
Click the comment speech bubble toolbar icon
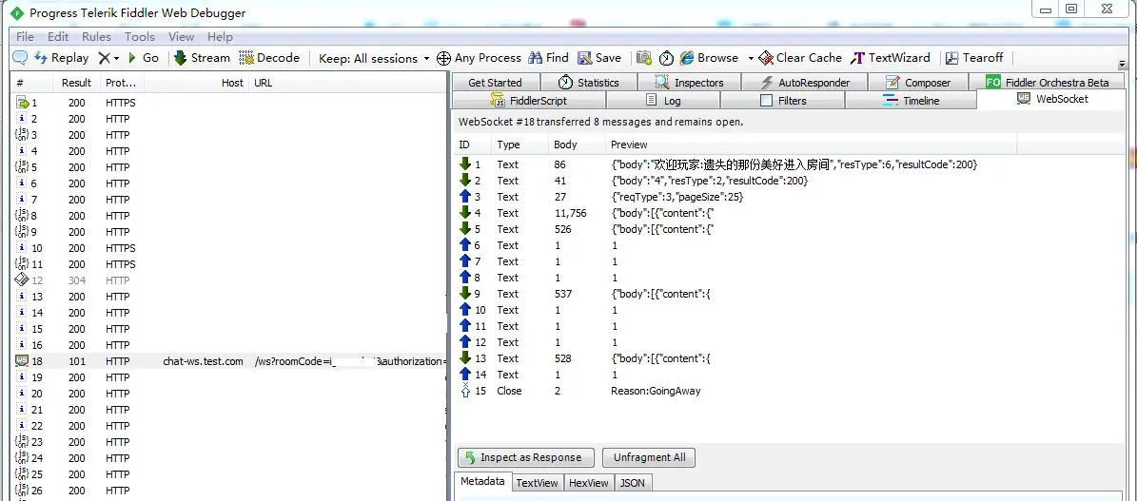pyautogui.click(x=20, y=58)
